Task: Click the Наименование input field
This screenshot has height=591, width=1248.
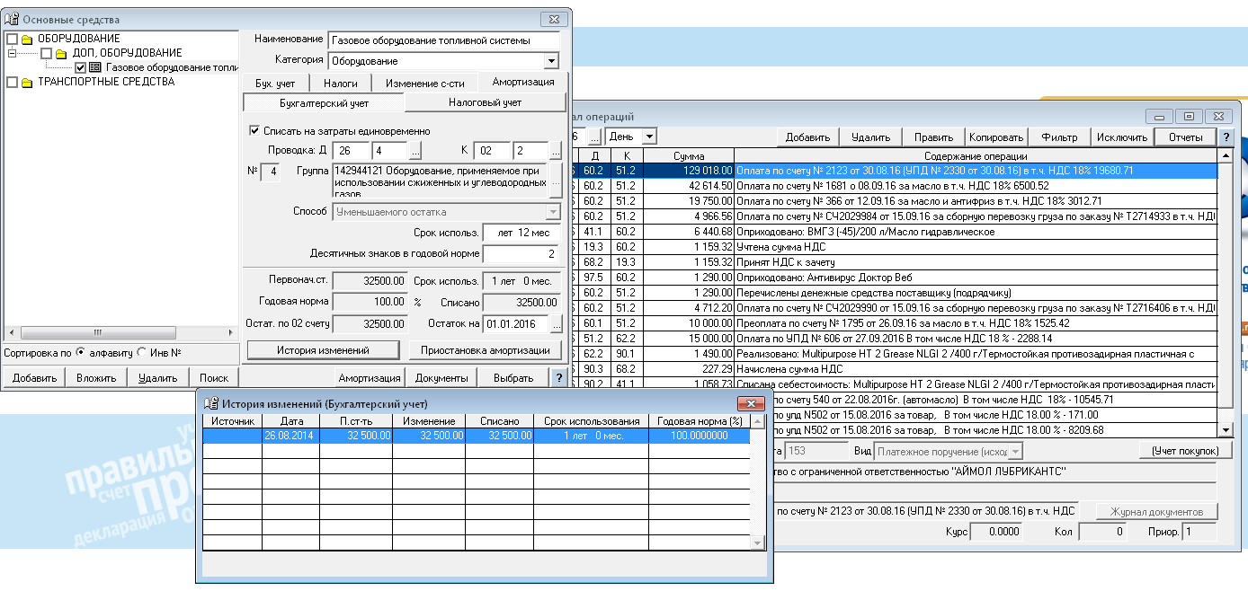Action: [444, 40]
